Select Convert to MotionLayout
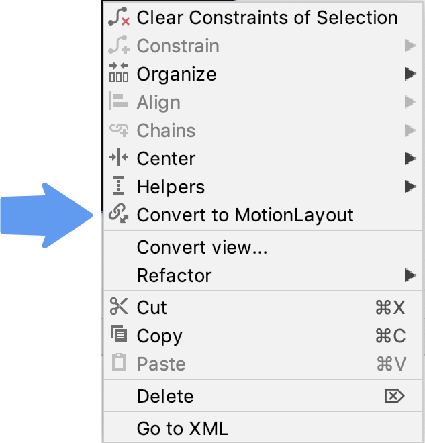The width and height of the screenshot is (425, 443). point(245,215)
